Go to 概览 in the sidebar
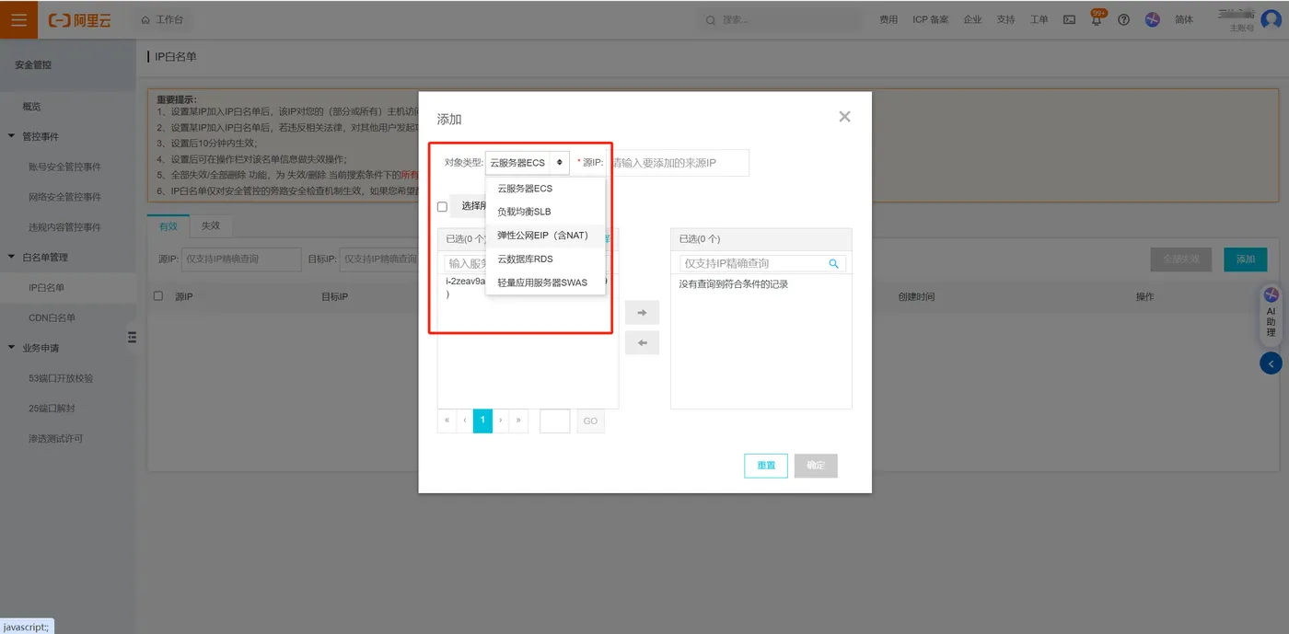1289x634 pixels. tap(32, 107)
